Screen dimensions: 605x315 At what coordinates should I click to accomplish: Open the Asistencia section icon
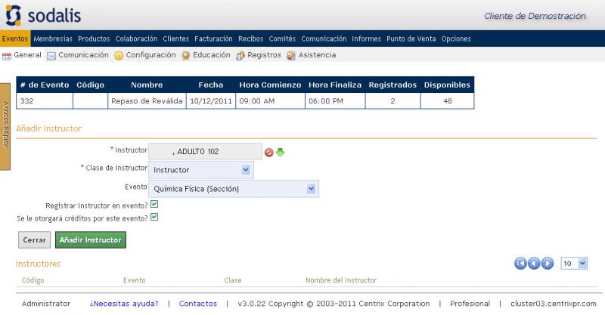(x=291, y=55)
